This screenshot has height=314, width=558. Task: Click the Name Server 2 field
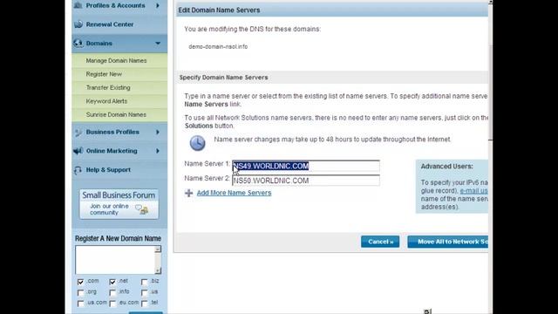pos(306,181)
